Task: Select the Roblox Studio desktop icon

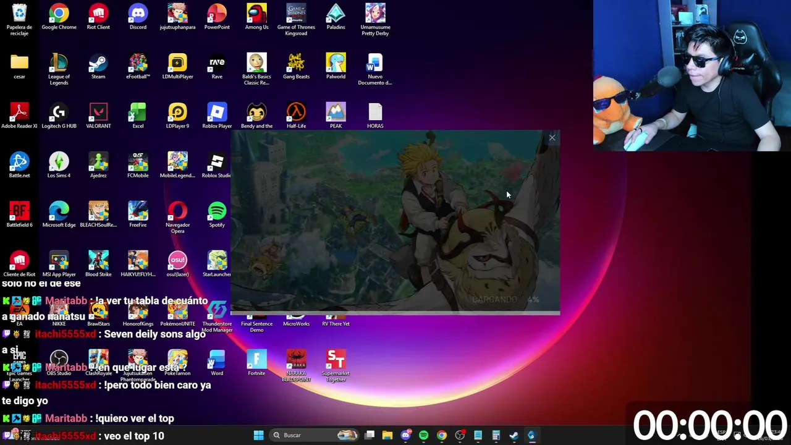Action: coord(217,165)
